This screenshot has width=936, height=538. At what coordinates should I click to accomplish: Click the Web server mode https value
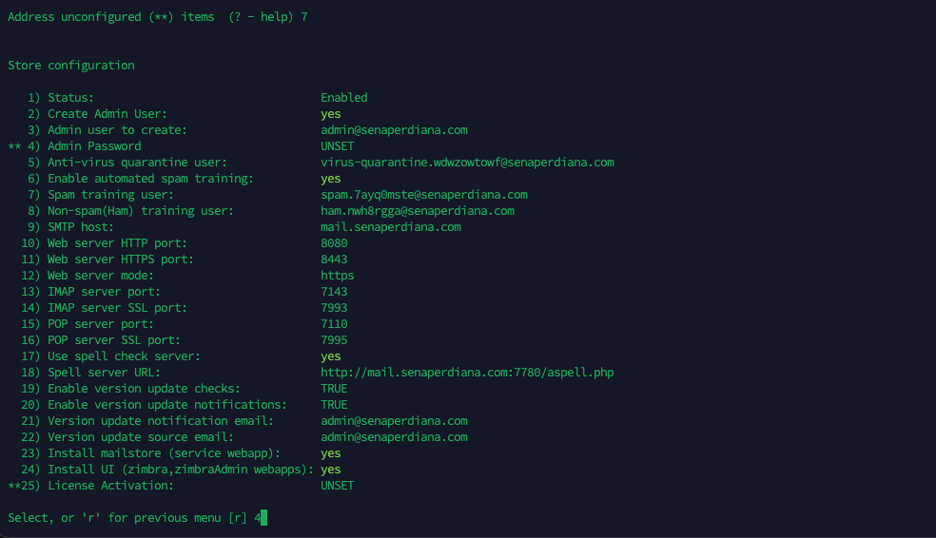(x=338, y=276)
